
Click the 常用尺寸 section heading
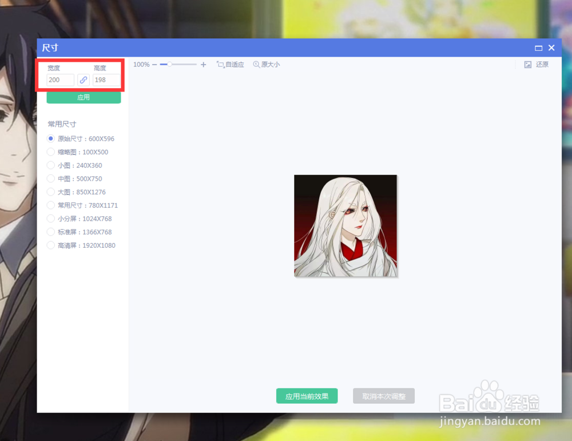(62, 124)
